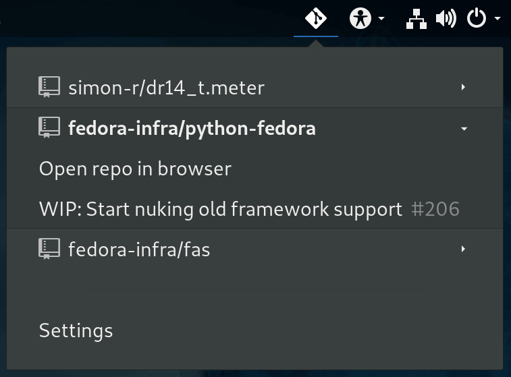Viewport: 511px width, 377px height.
Task: Open pull request WIP: Start nuking old framework support
Action: point(220,209)
